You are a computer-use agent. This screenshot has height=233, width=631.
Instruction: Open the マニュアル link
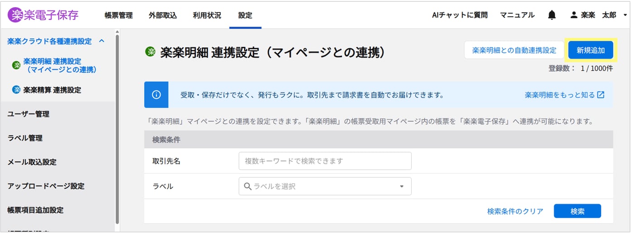[x=517, y=15]
